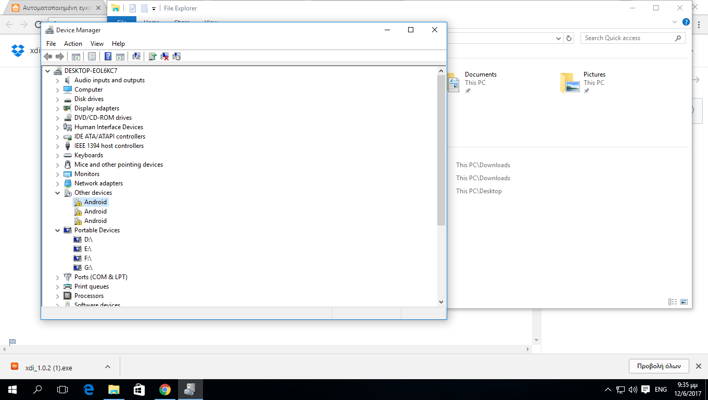Viewport: 708px width, 400px height.
Task: Open the Properties toolbar icon
Action: click(92, 56)
